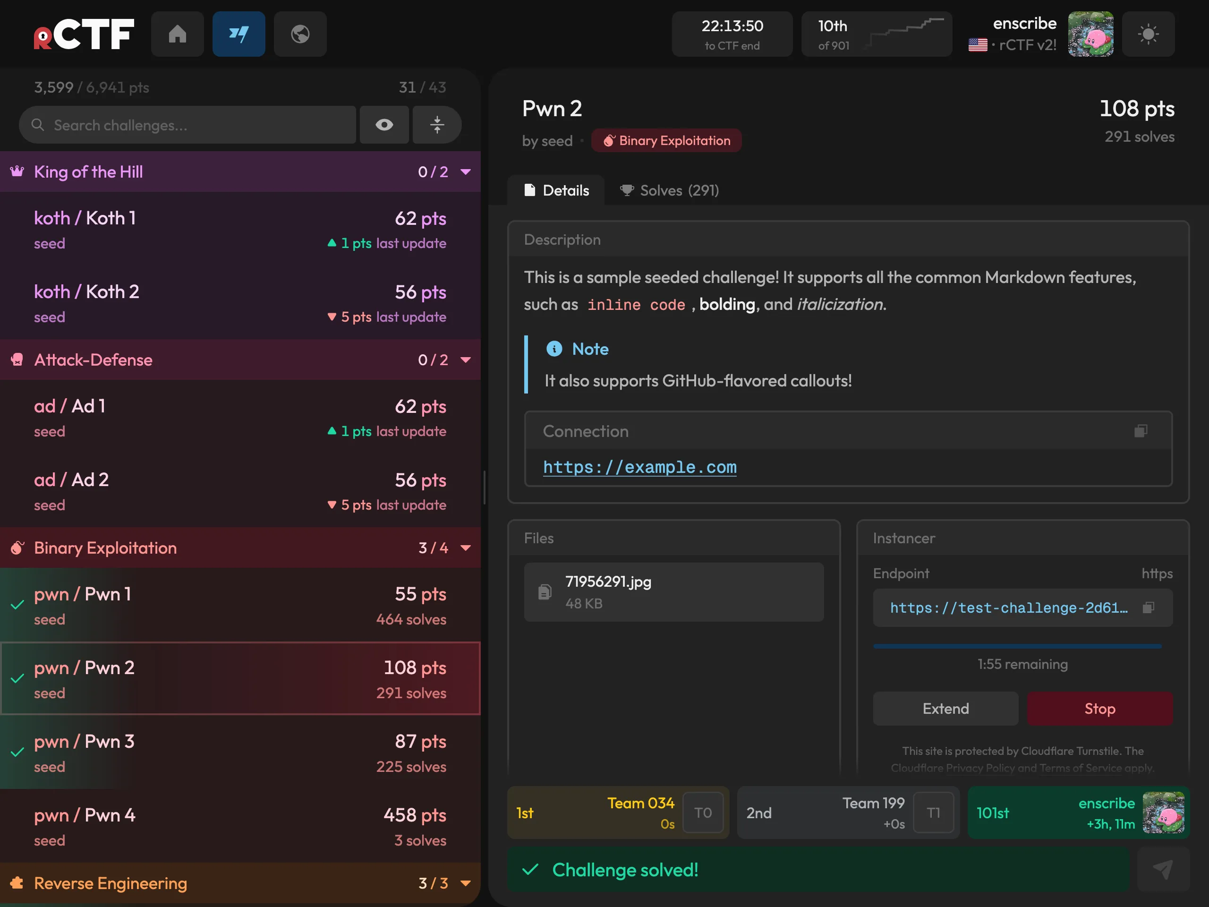Open the https://example.com connection link
Viewport: 1209px width, 907px height.
(x=639, y=467)
